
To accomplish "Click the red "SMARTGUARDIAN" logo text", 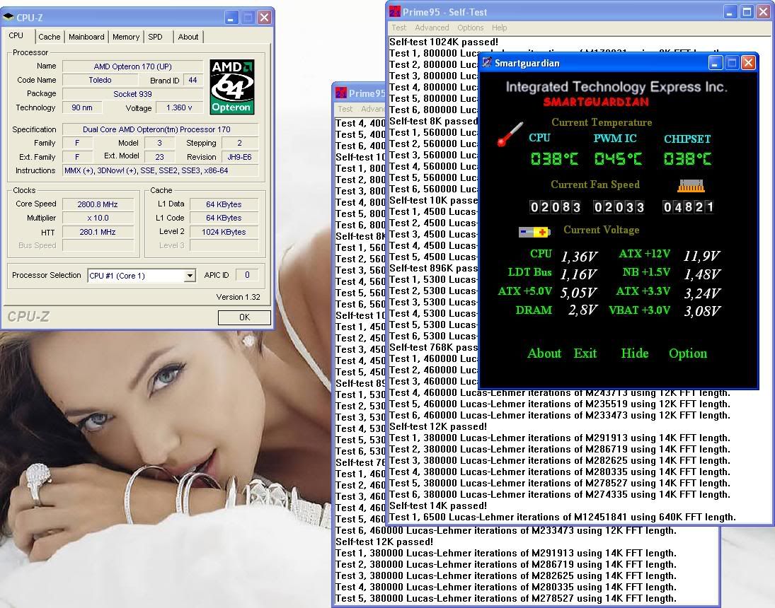I will [x=596, y=103].
